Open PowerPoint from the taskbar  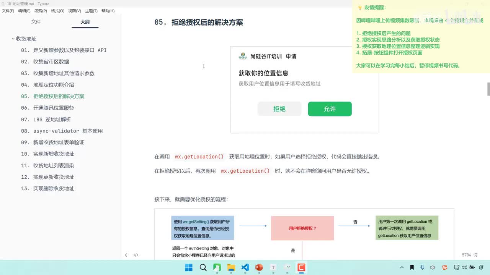(259, 268)
